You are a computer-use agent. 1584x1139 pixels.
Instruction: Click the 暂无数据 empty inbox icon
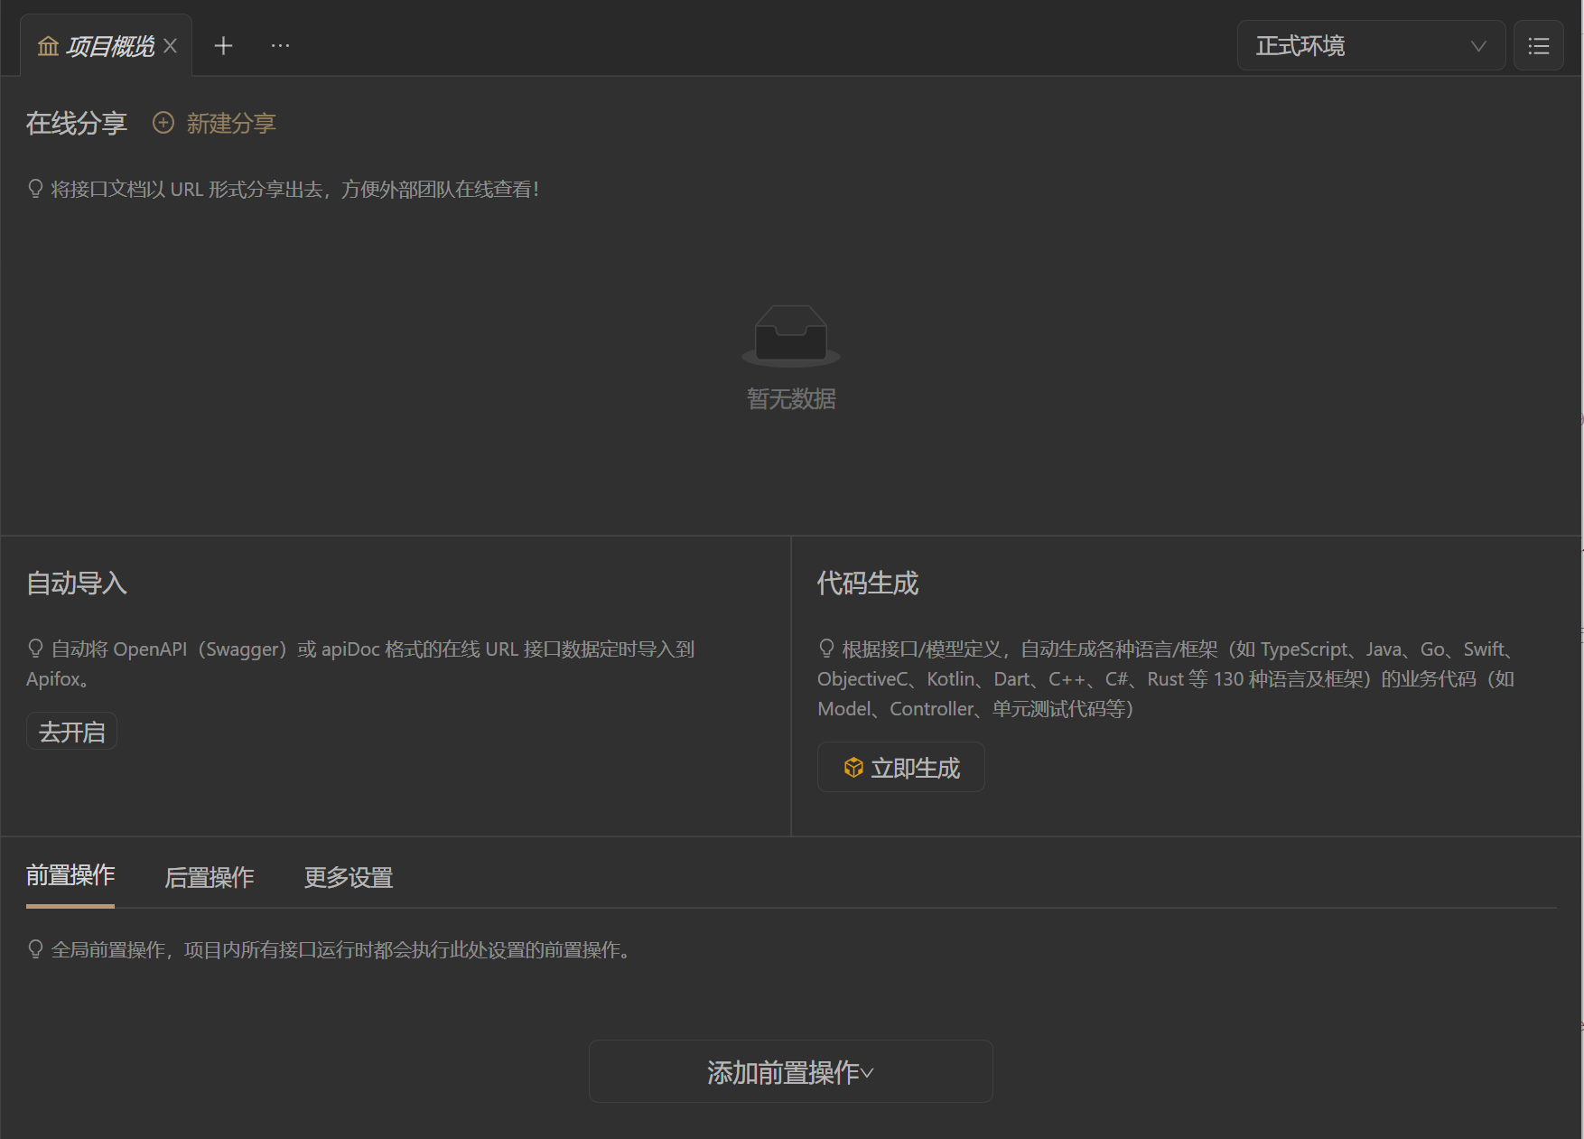pos(791,335)
